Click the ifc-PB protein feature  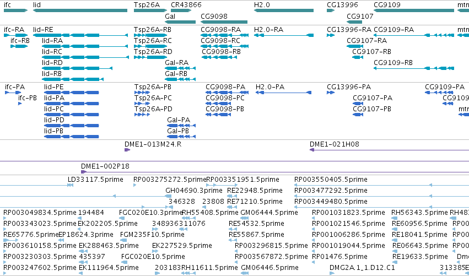(20, 104)
